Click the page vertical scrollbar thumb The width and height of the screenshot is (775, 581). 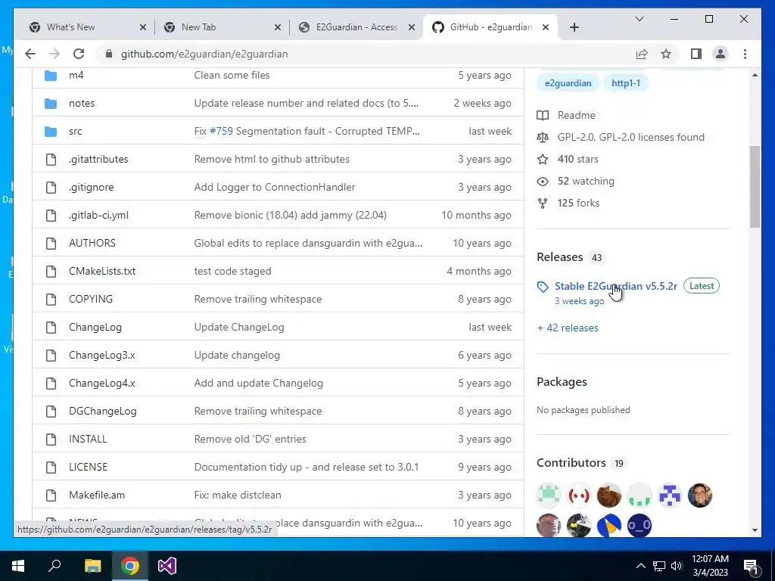[755, 187]
